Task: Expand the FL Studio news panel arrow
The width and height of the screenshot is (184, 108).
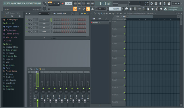Action: click(x=182, y=9)
